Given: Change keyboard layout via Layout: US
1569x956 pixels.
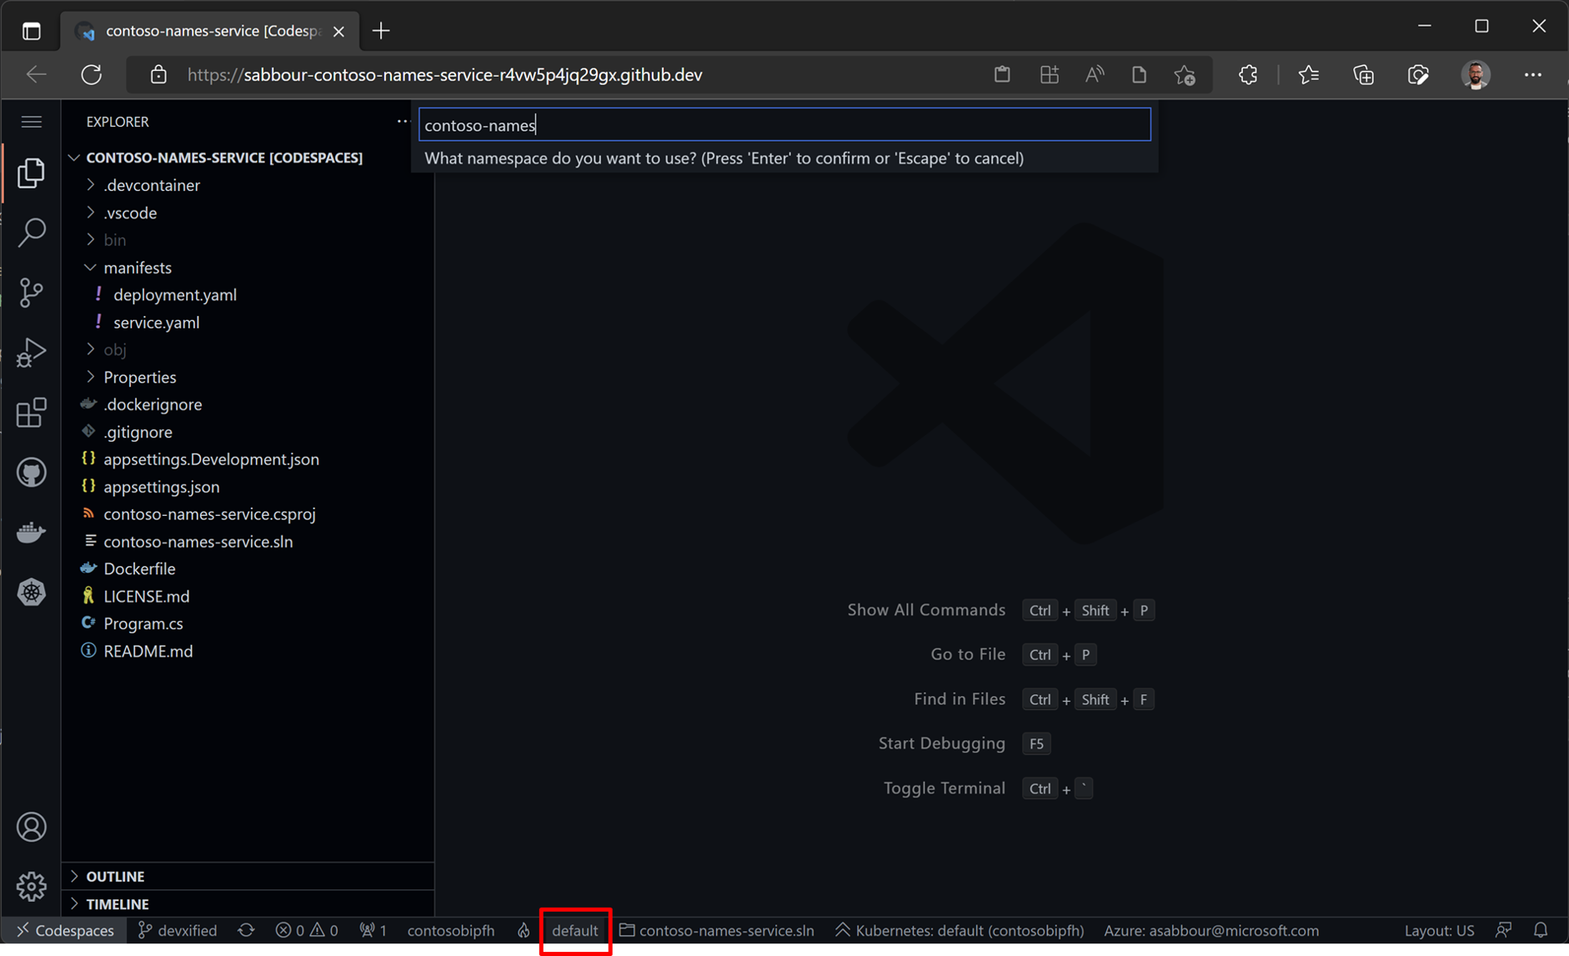Looking at the screenshot, I should (x=1439, y=930).
